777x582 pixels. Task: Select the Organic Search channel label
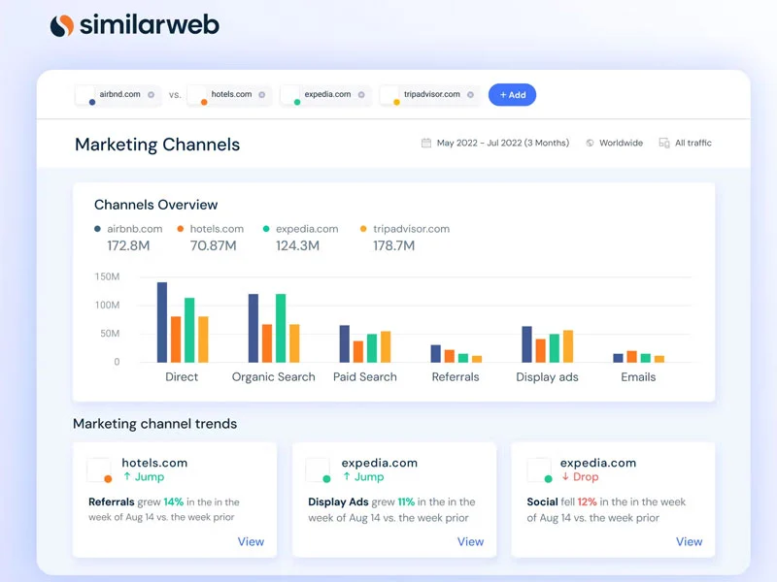pyautogui.click(x=274, y=377)
